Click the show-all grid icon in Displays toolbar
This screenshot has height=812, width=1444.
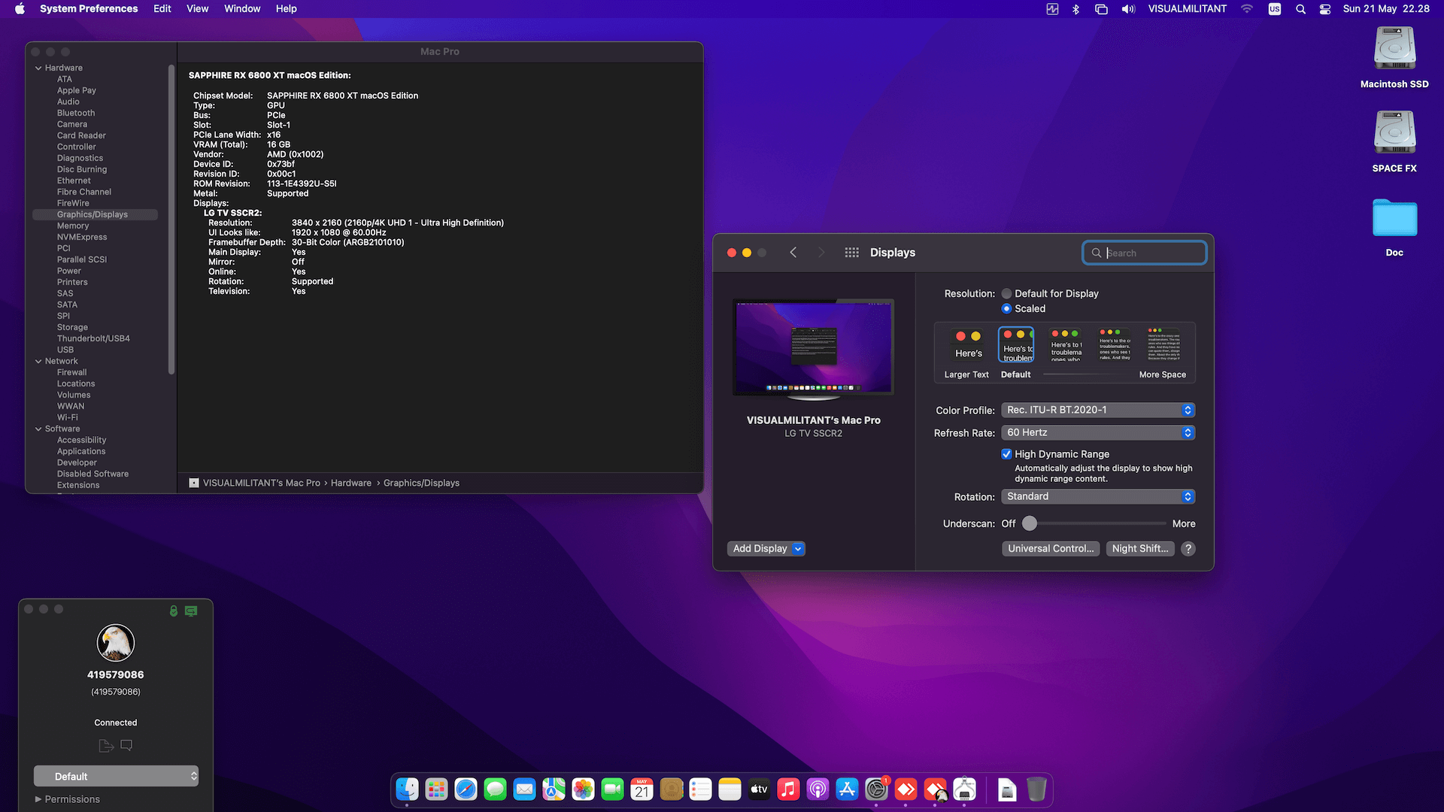pos(851,253)
